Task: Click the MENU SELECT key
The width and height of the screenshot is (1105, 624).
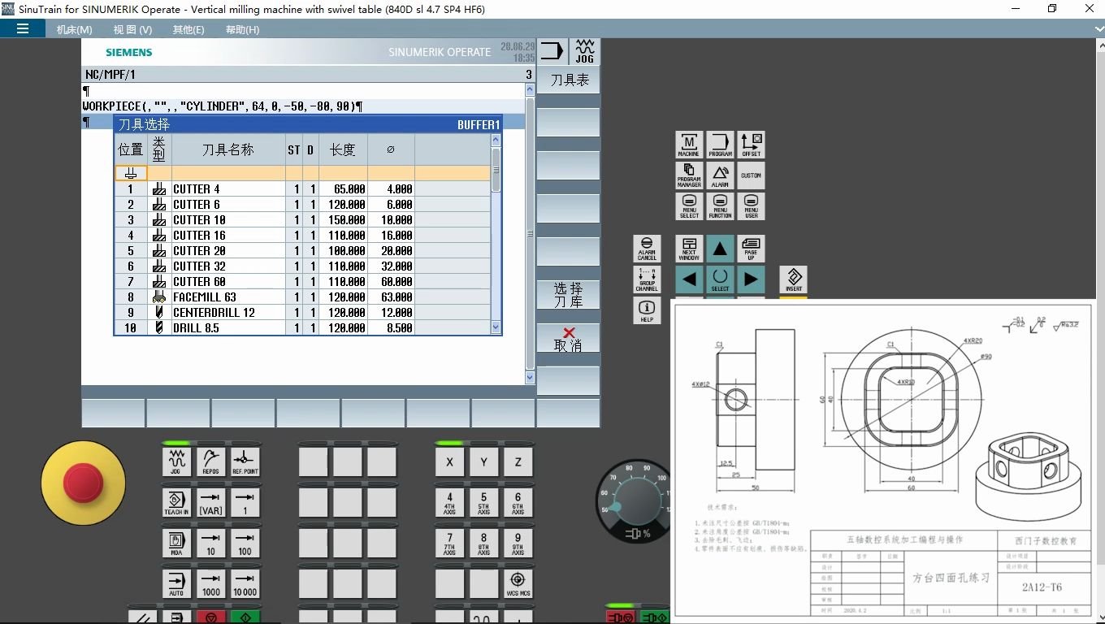Action: pos(689,206)
